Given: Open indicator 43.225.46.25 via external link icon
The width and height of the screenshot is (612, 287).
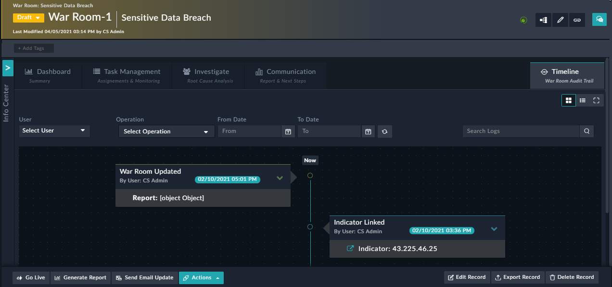Looking at the screenshot, I should (350, 249).
